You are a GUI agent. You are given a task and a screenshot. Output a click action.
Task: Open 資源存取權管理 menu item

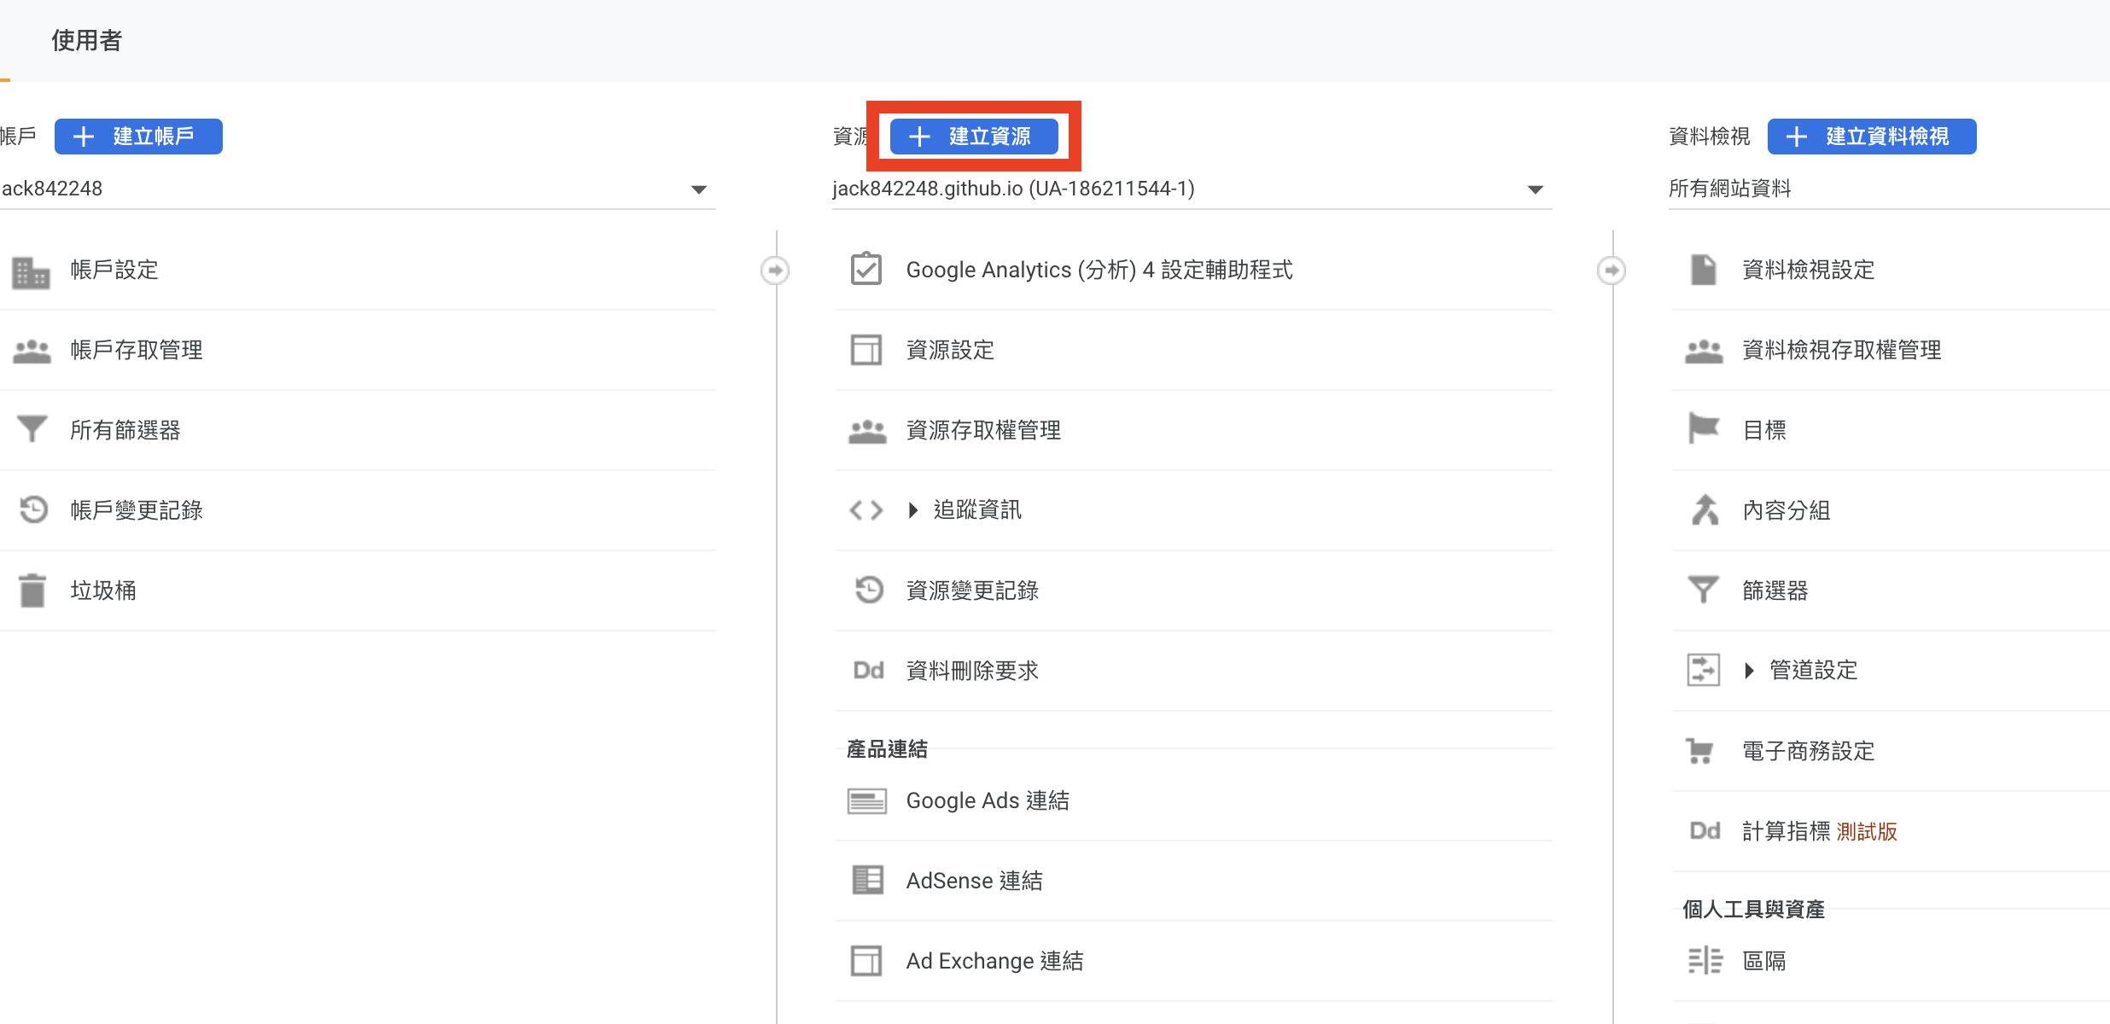[983, 431]
